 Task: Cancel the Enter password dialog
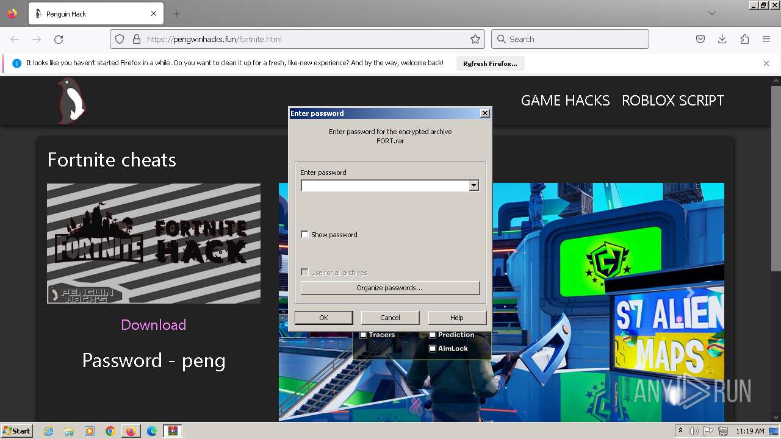tap(390, 318)
